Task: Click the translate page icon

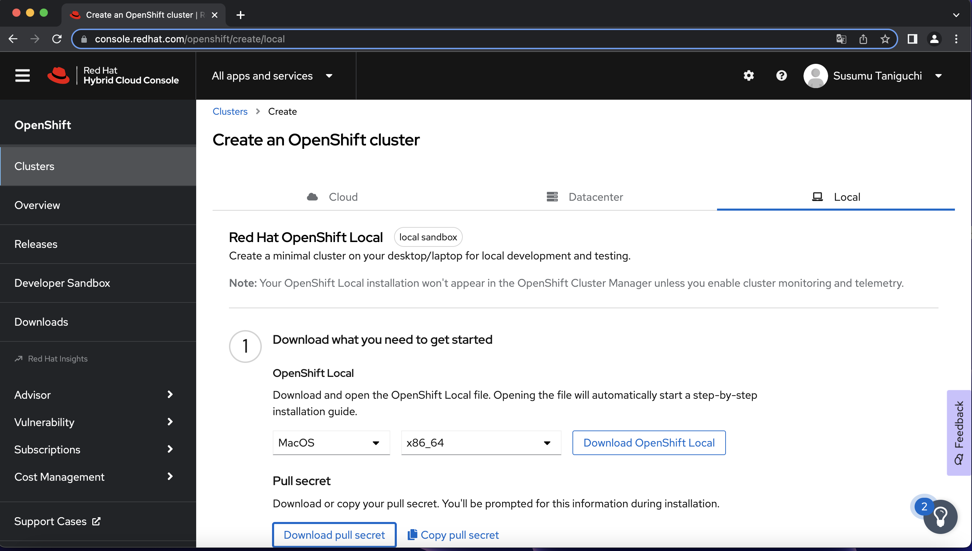Action: pos(841,39)
